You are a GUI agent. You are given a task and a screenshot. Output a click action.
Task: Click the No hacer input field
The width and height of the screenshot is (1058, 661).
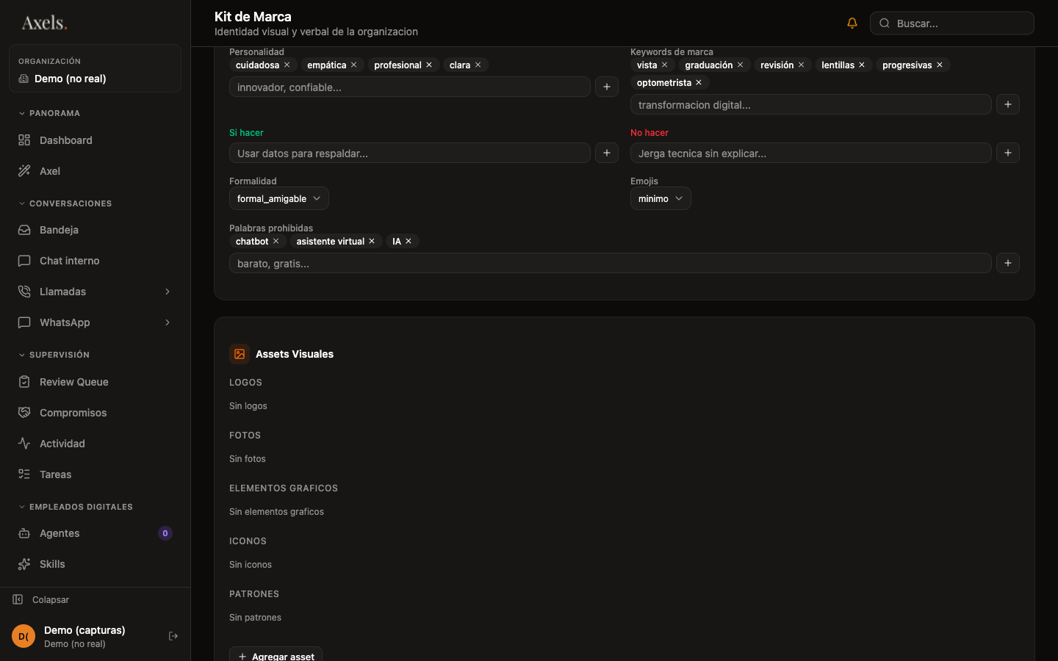(x=811, y=153)
